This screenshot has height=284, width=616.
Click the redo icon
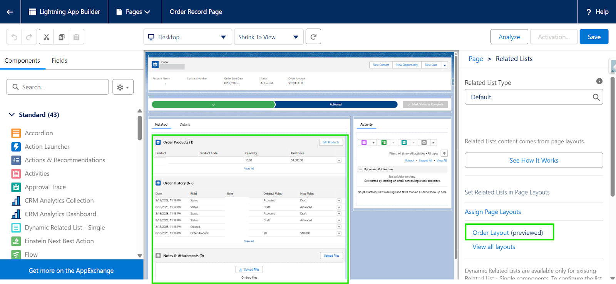pos(29,37)
